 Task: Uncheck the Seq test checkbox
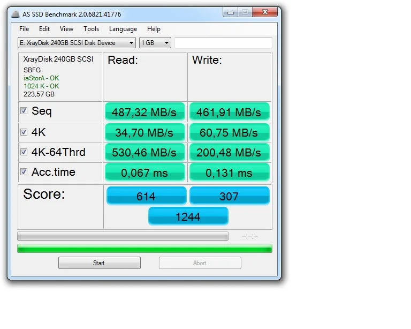[x=24, y=111]
